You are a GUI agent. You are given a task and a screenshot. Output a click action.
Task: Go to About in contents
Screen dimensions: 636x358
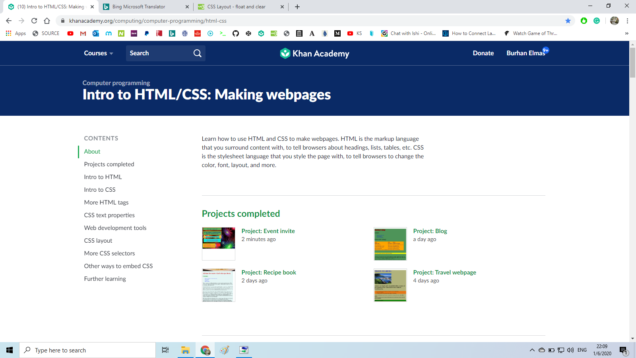tap(92, 152)
